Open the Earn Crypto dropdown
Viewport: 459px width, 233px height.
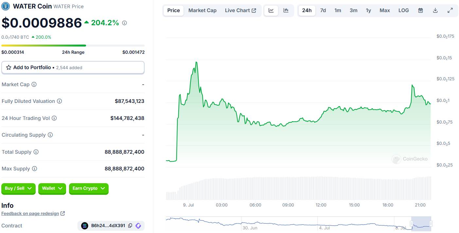tap(88, 188)
